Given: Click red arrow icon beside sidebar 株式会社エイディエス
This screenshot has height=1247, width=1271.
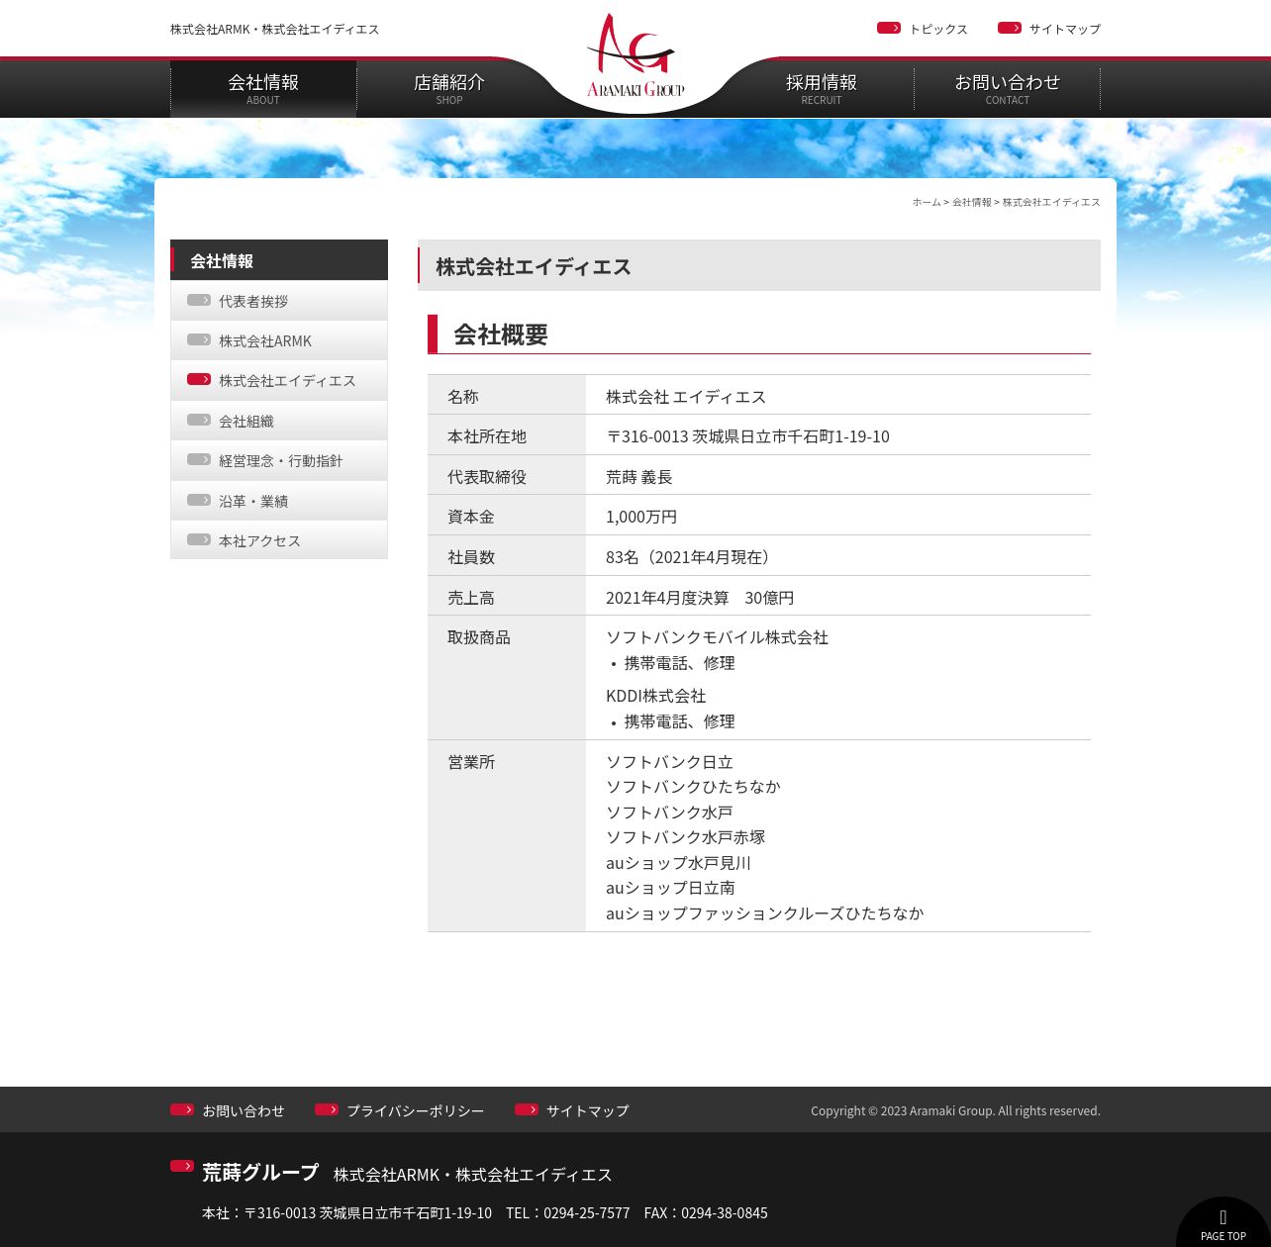Looking at the screenshot, I should click(199, 379).
